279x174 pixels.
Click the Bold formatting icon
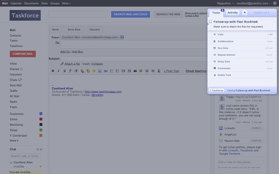click(53, 70)
